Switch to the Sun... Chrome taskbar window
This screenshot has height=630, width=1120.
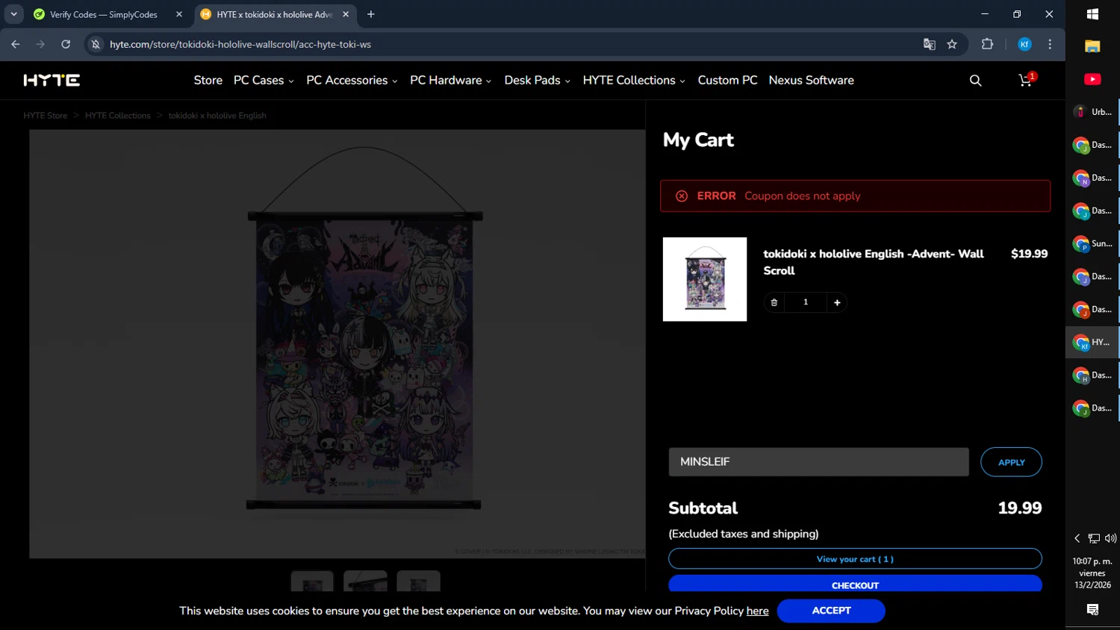click(x=1092, y=243)
